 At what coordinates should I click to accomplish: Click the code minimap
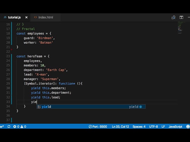(181, 28)
